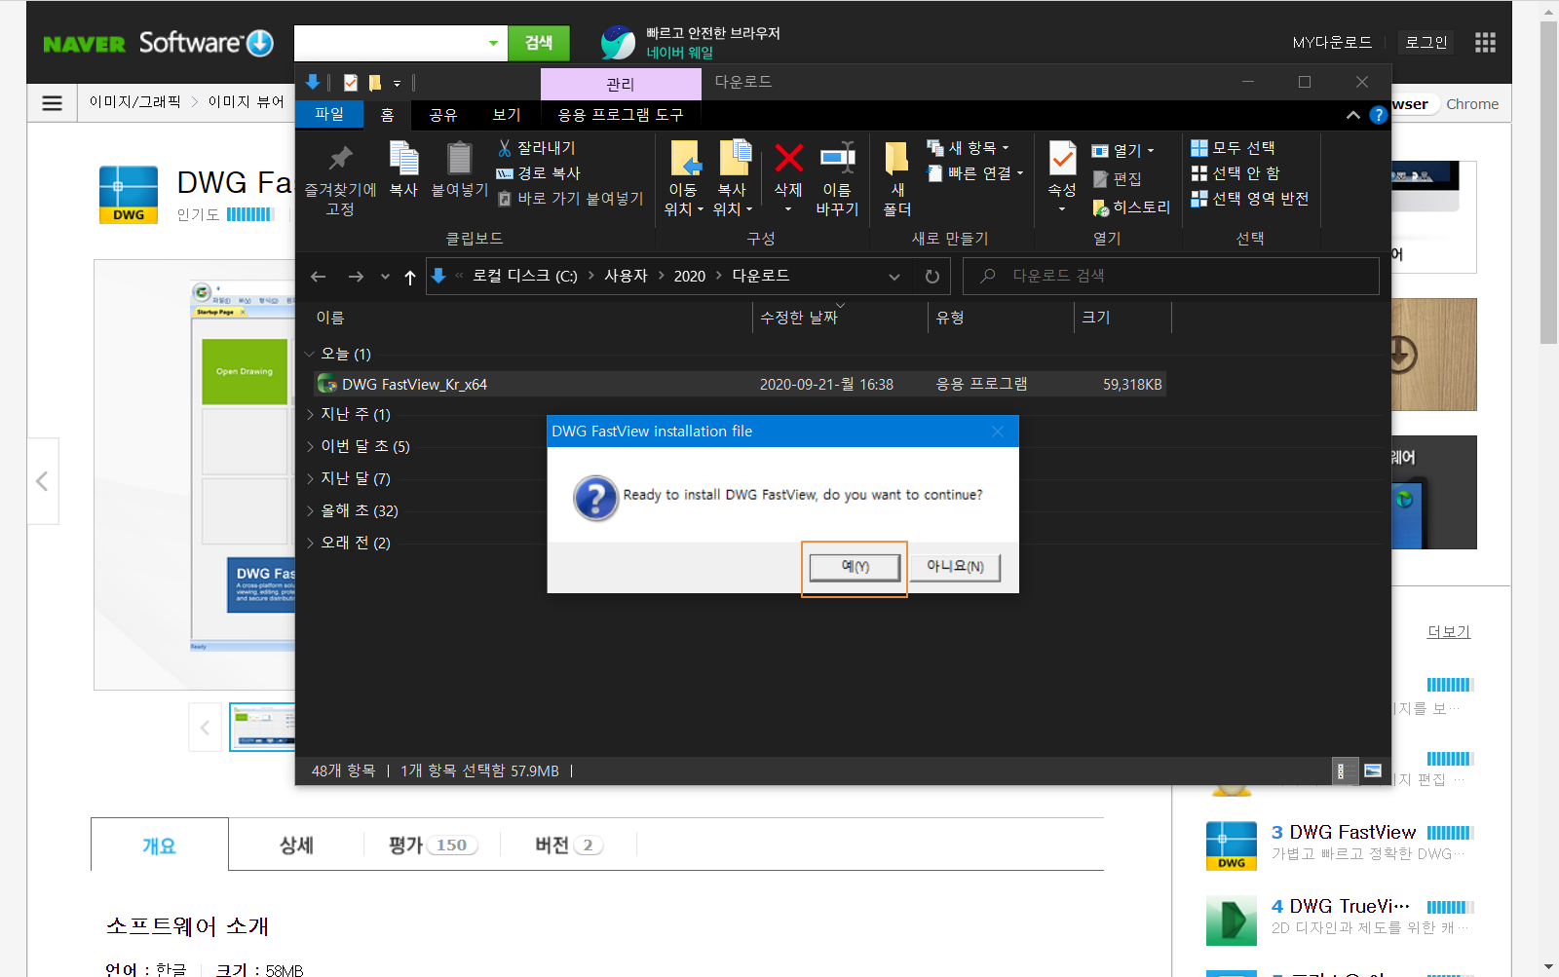Go back using Explorer back arrow
The height and width of the screenshot is (977, 1559).
(x=318, y=277)
